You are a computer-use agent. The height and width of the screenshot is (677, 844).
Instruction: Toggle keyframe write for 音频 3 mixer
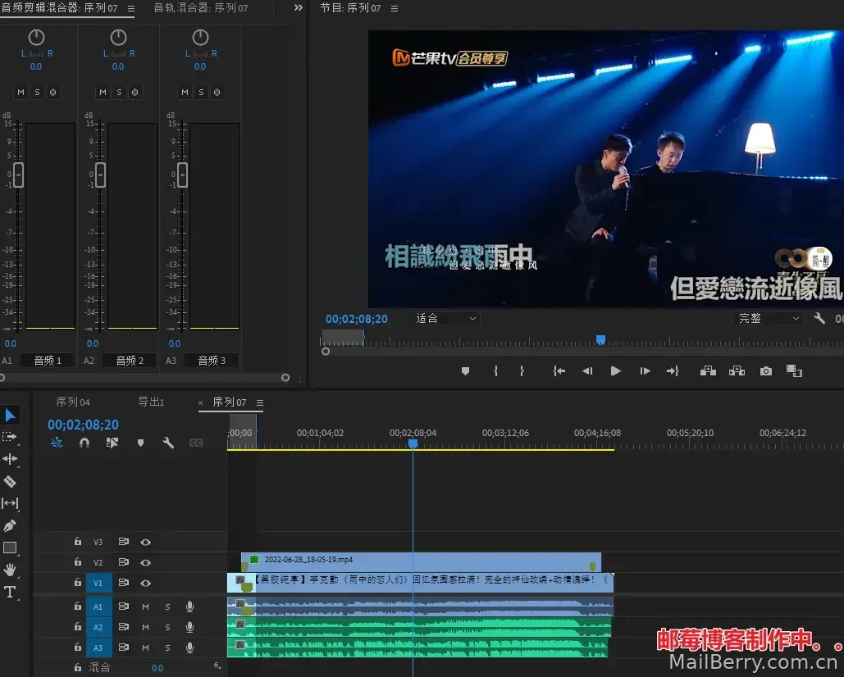point(217,92)
